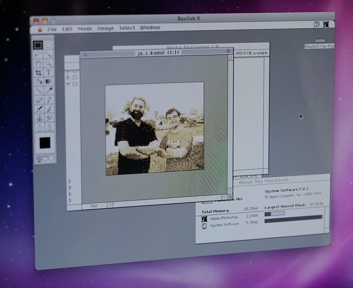Pick the Magic Wand tool
The width and height of the screenshot is (353, 288).
[48, 54]
